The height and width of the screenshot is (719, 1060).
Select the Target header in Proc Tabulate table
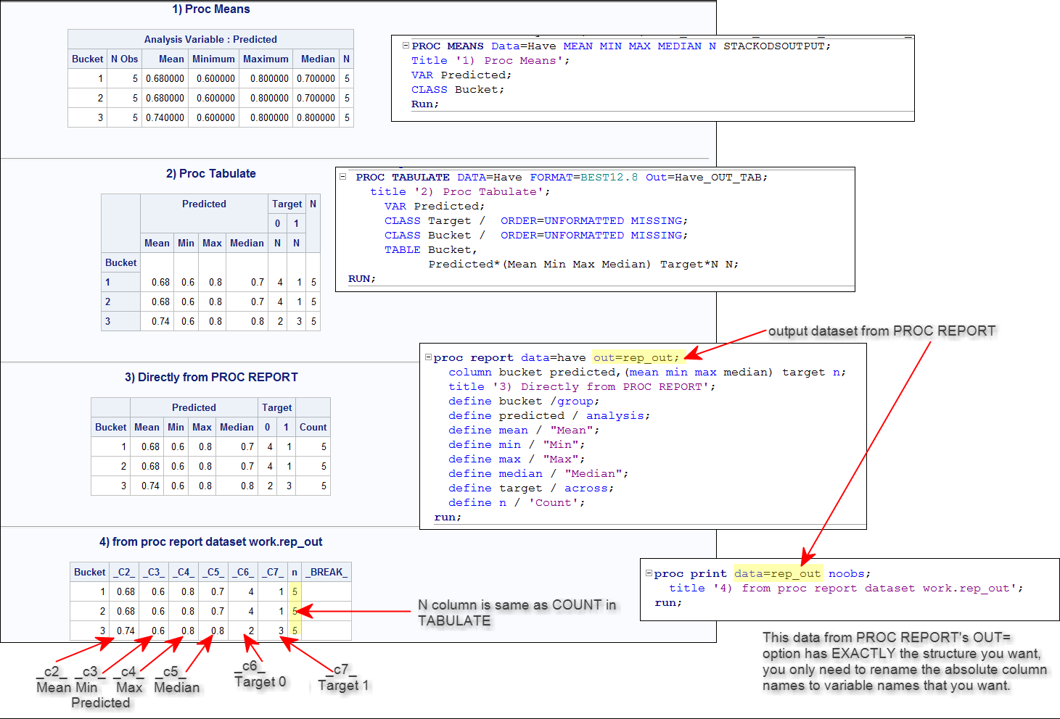click(x=287, y=204)
